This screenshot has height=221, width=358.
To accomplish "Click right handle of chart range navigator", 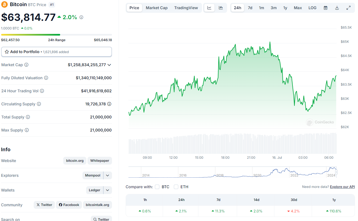I will coord(336,172).
